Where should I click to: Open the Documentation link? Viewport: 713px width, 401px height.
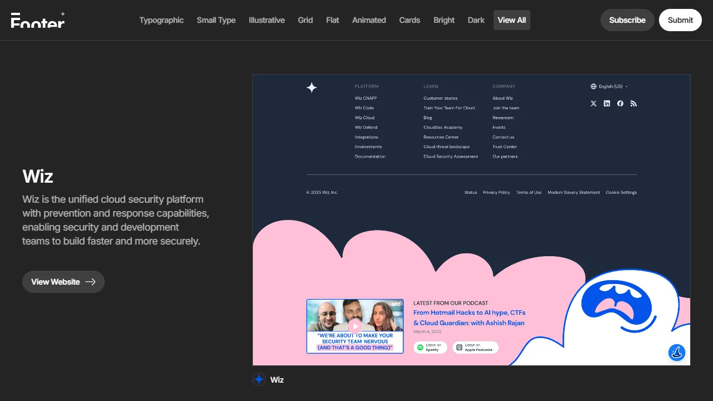click(370, 157)
